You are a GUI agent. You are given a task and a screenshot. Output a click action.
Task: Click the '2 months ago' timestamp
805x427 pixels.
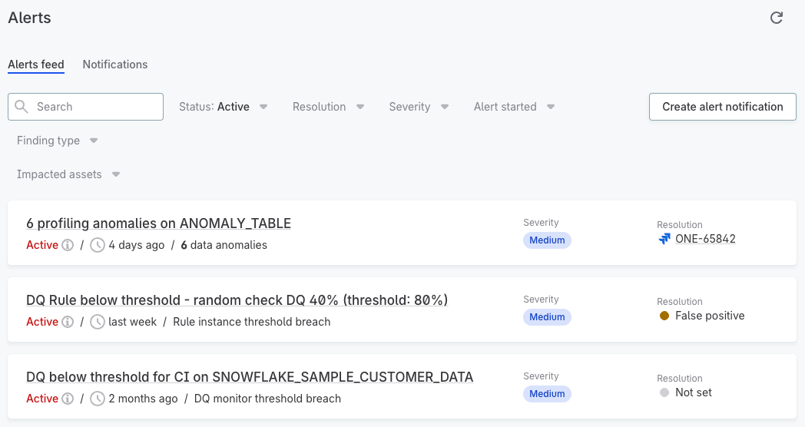click(x=143, y=399)
